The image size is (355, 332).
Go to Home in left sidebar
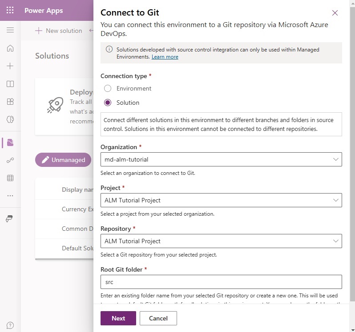point(10,48)
